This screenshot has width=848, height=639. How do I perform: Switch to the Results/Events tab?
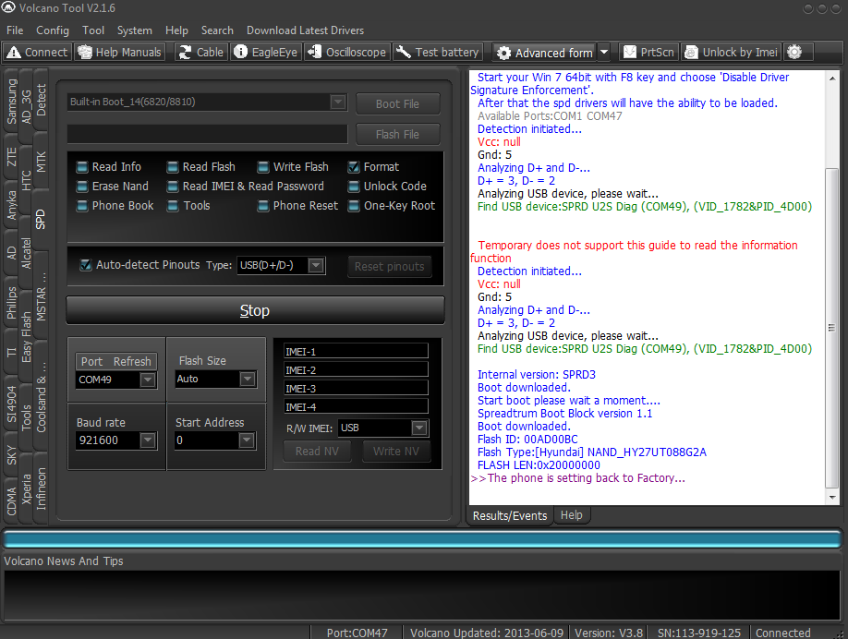tap(510, 516)
